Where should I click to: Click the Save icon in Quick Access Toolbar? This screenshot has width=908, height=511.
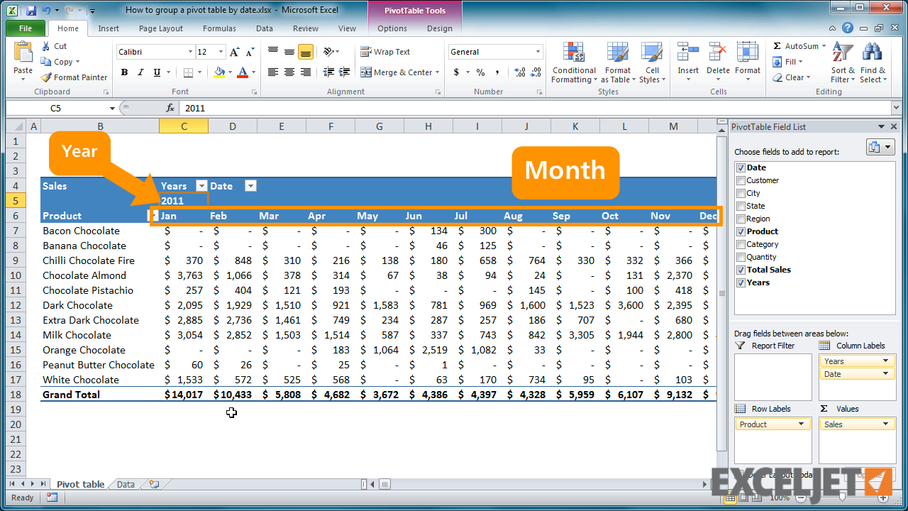click(x=31, y=11)
